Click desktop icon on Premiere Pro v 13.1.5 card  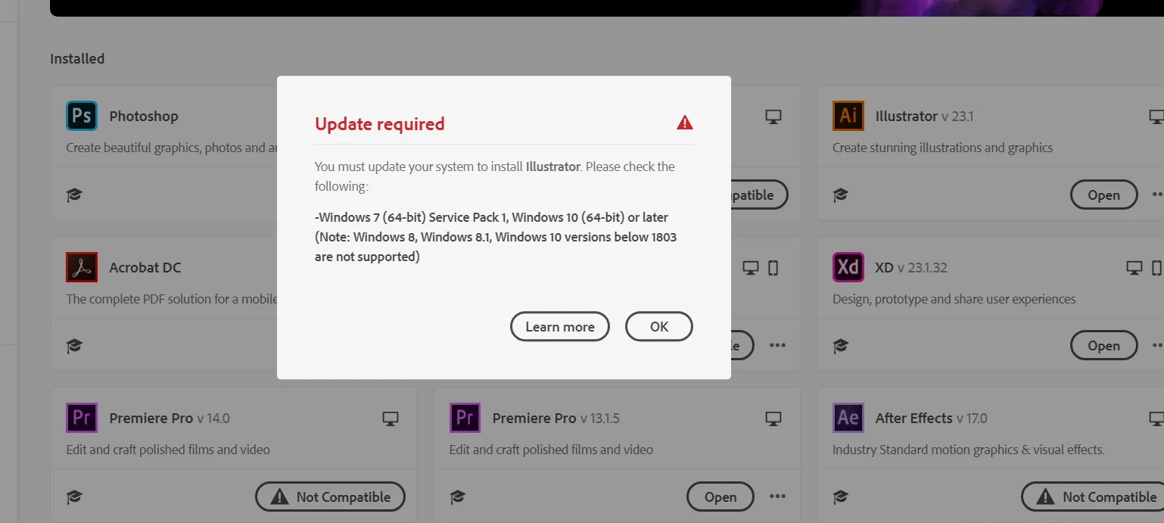click(773, 419)
